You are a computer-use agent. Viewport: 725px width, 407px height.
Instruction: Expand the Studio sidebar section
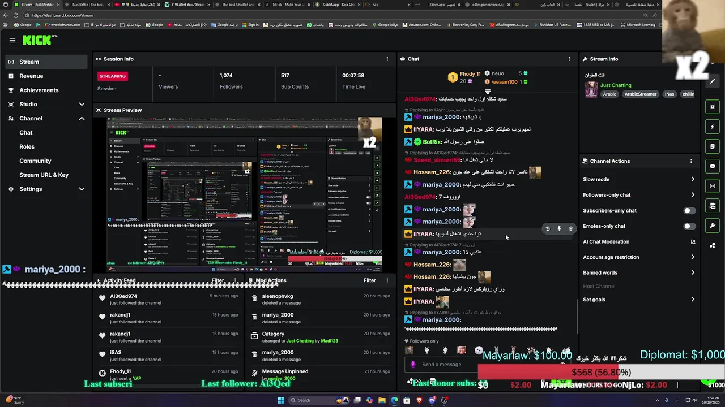coord(82,105)
